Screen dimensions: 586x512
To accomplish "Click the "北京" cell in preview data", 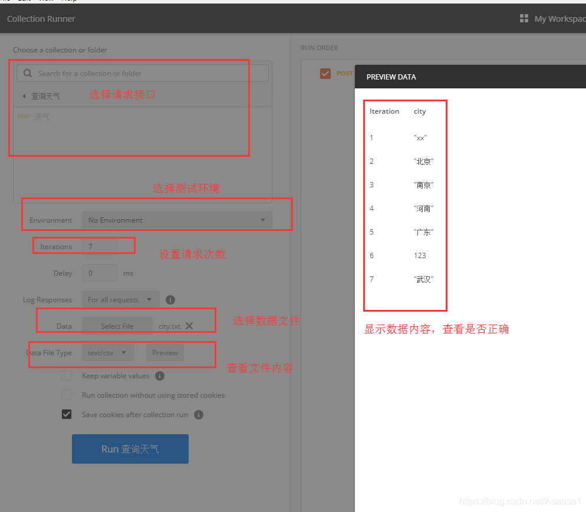I will (423, 161).
